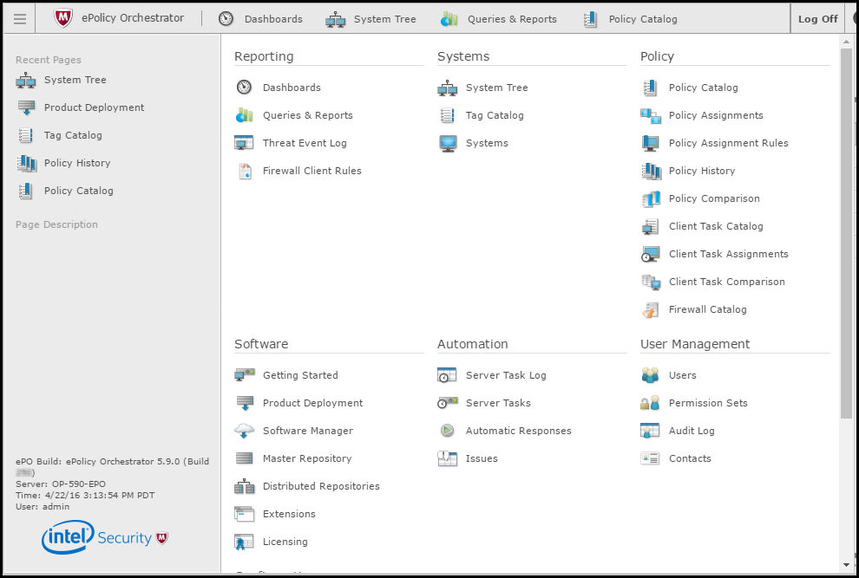Open Policy Catalog under Recent Pages
Screen dimensions: 859x578
[x=65, y=191]
